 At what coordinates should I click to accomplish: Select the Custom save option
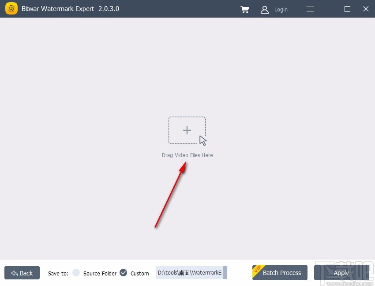[139, 273]
